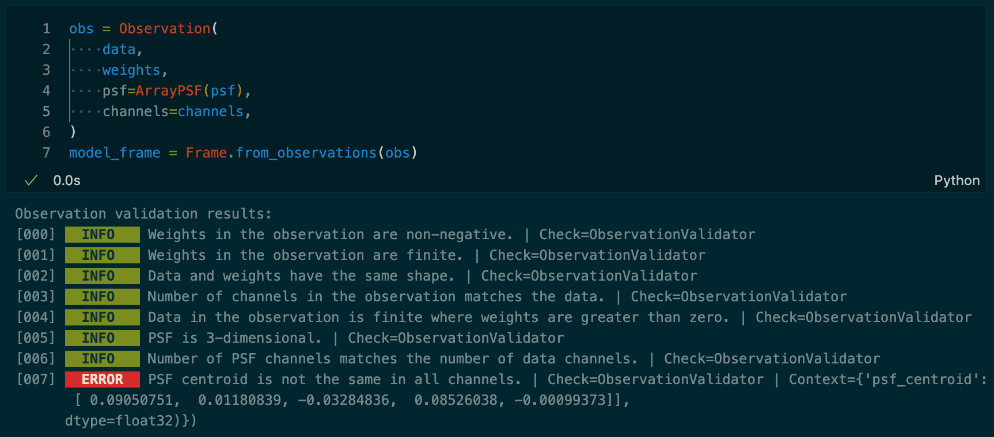Click the value 0.09050751 in the output
Image resolution: width=994 pixels, height=437 pixels.
point(131,400)
